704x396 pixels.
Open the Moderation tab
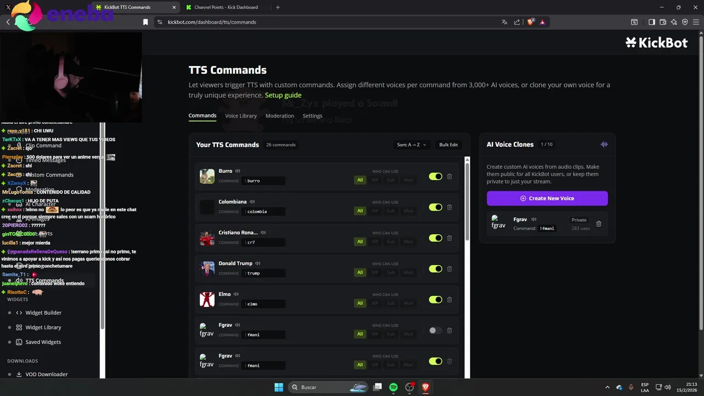click(x=279, y=116)
